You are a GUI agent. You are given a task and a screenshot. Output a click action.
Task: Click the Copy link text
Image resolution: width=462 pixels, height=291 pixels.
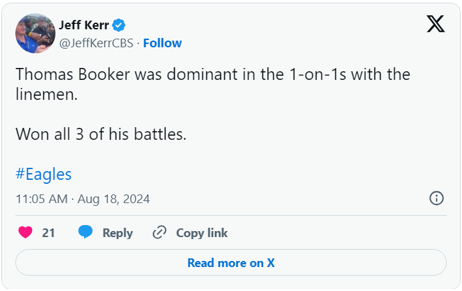[x=202, y=233]
